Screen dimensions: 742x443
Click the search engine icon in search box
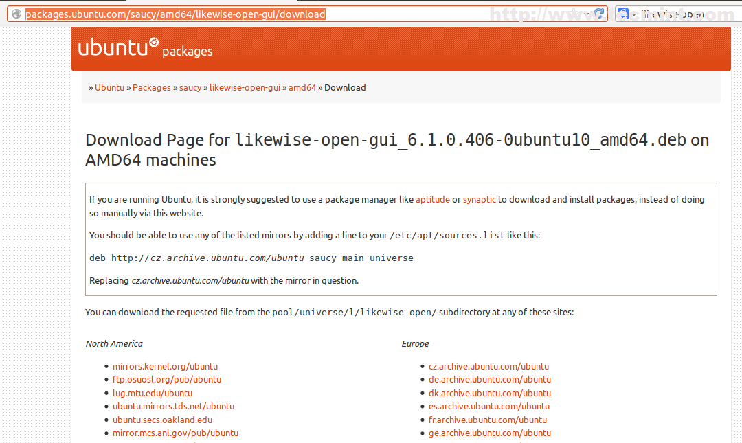[x=623, y=14]
